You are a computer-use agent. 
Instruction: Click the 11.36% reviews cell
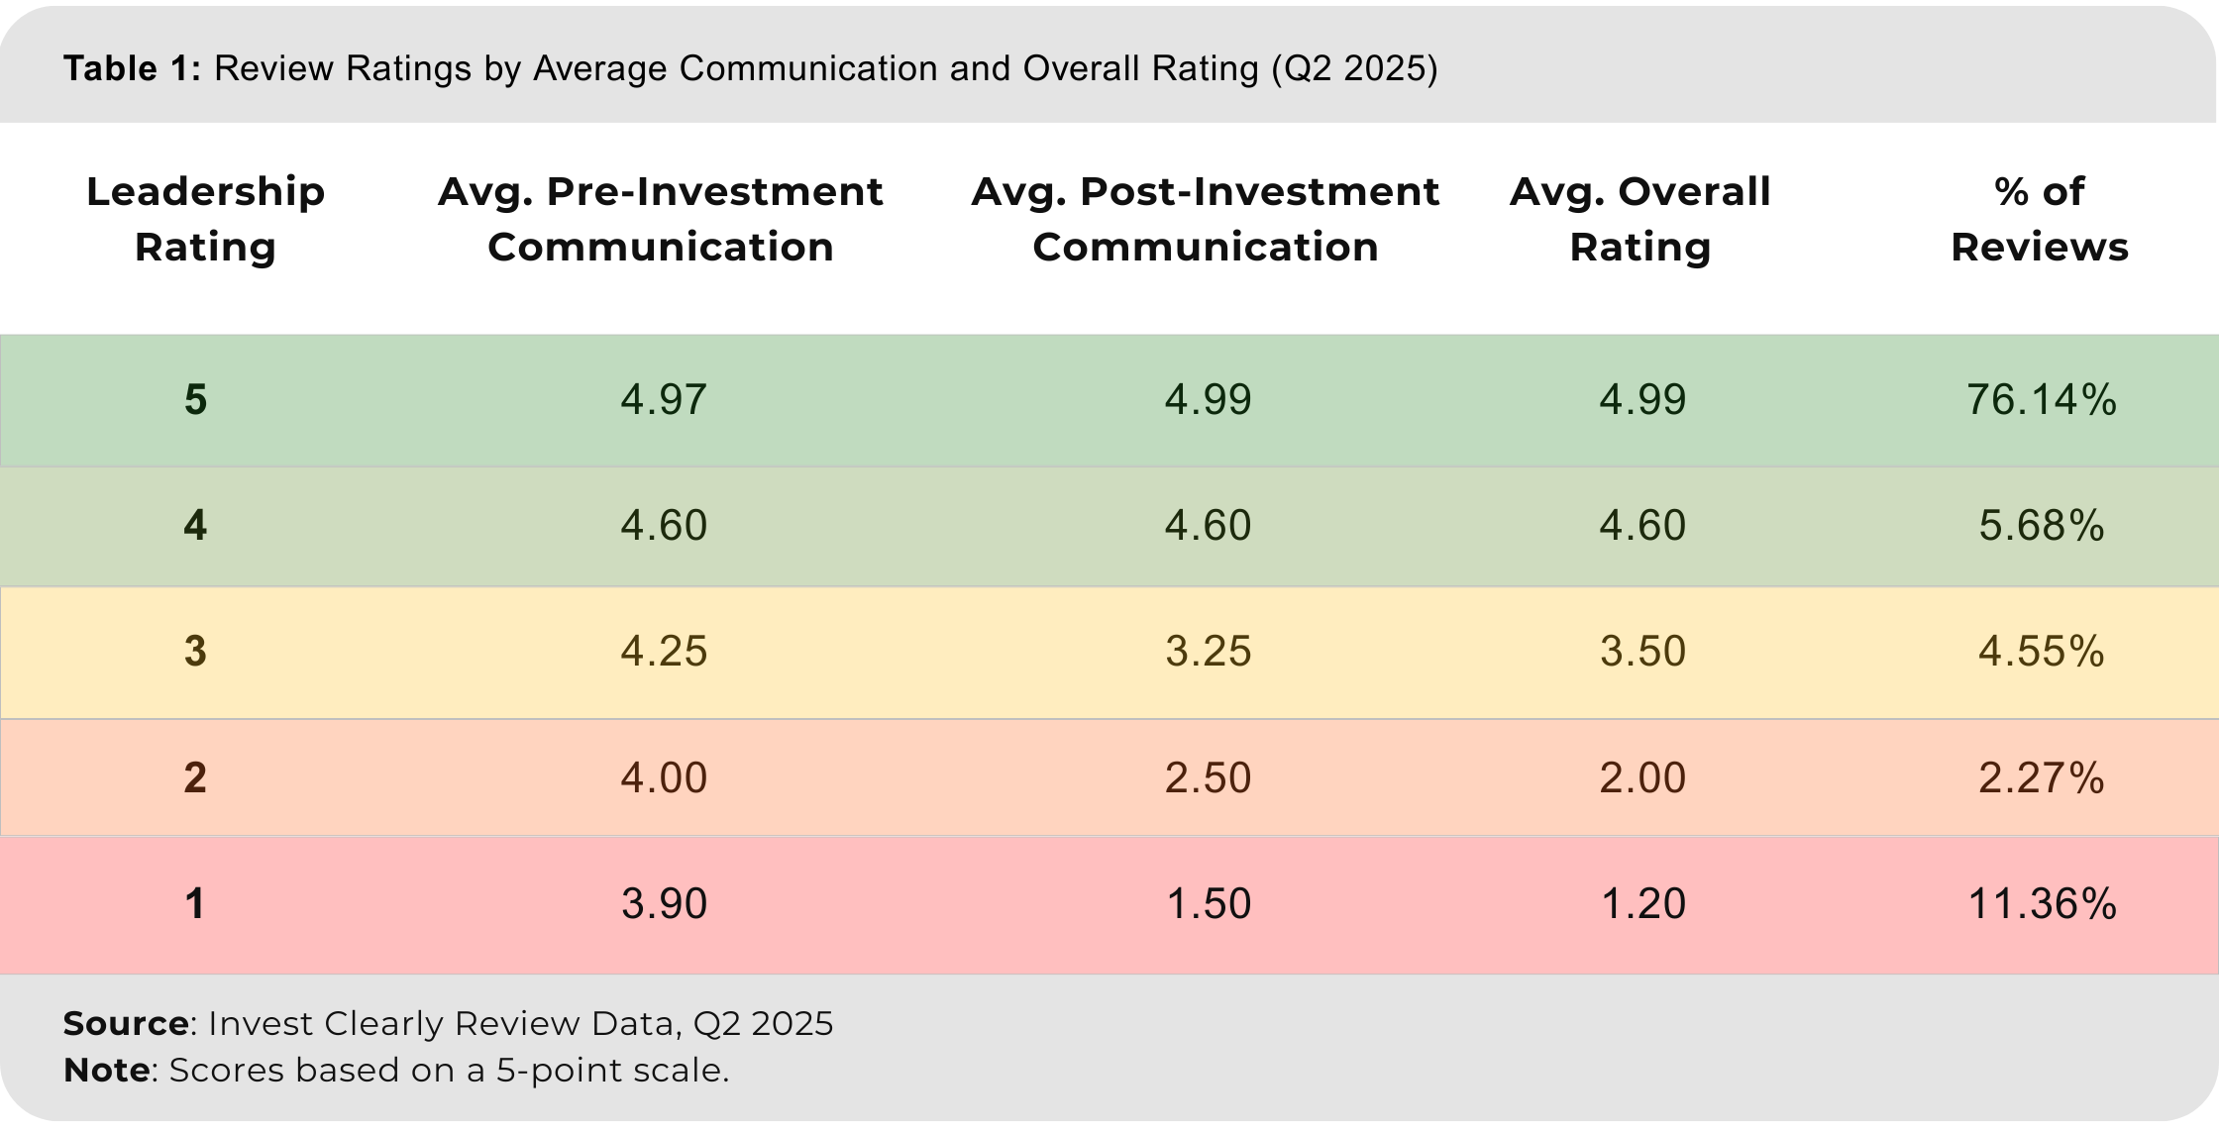[2042, 904]
